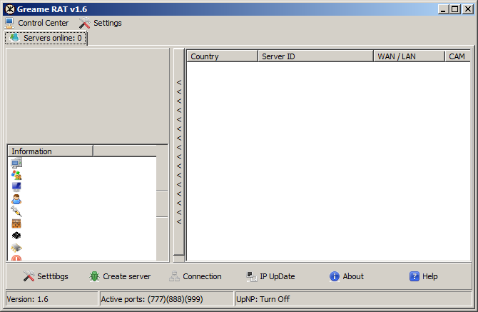This screenshot has width=478, height=312.
Task: Click the green bug Create server icon
Action: (x=94, y=276)
